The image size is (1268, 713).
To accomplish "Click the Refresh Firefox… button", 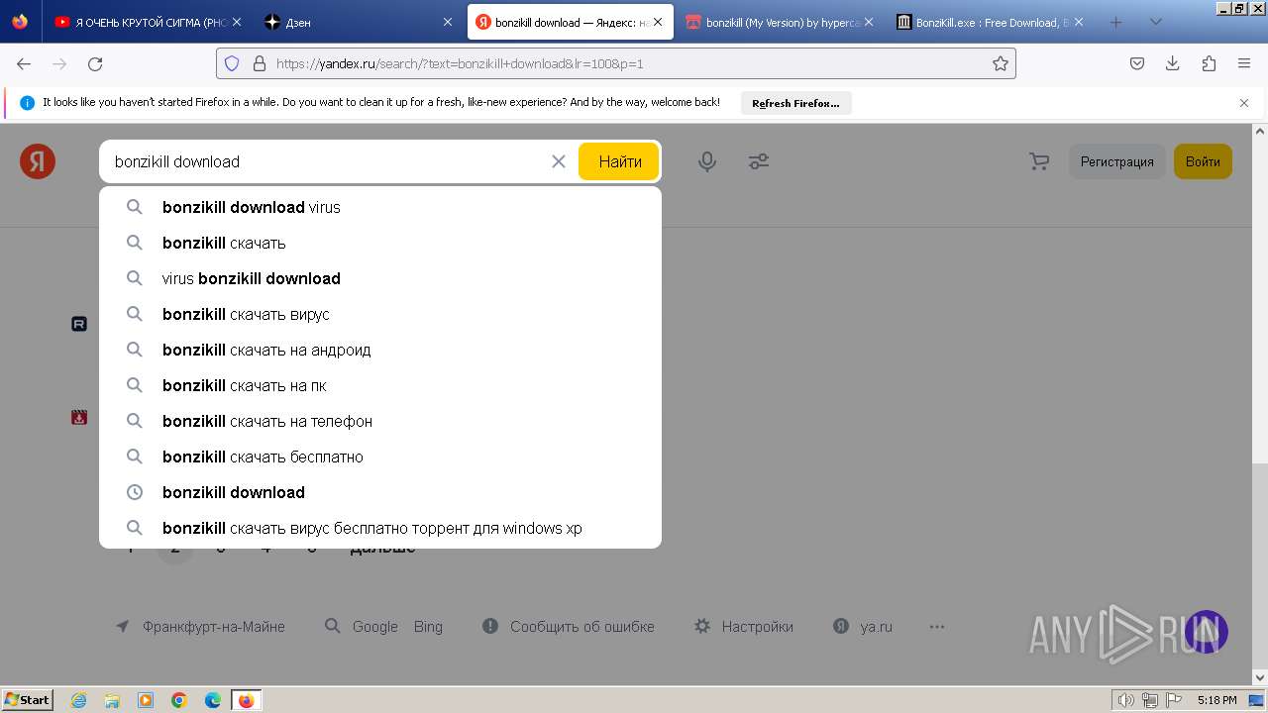I will pyautogui.click(x=795, y=103).
